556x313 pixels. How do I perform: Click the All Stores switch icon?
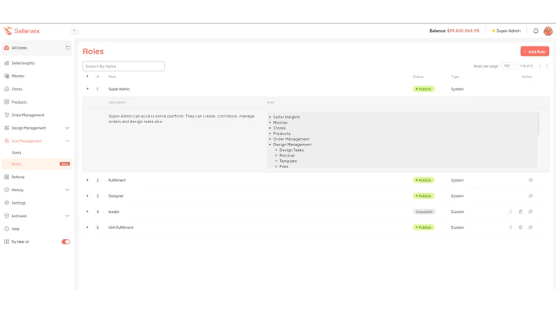[x=67, y=47]
